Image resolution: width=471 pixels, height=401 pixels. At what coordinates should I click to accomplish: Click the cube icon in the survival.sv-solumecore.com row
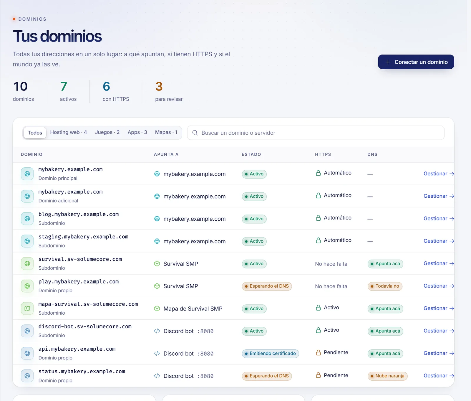point(157,263)
